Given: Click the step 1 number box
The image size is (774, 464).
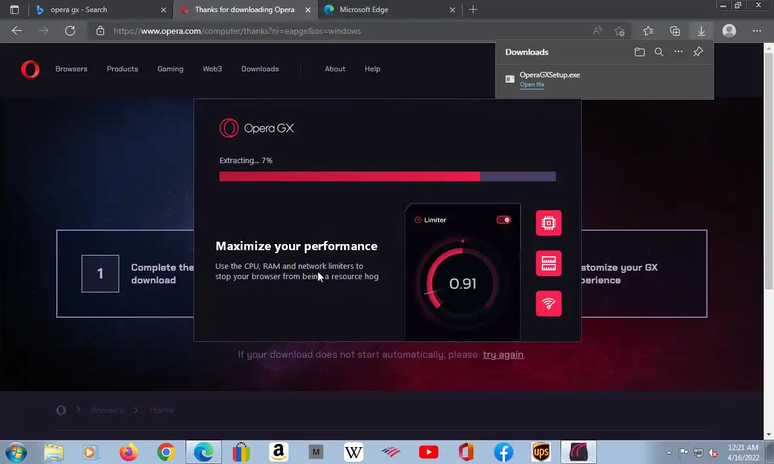Looking at the screenshot, I should click(x=100, y=274).
